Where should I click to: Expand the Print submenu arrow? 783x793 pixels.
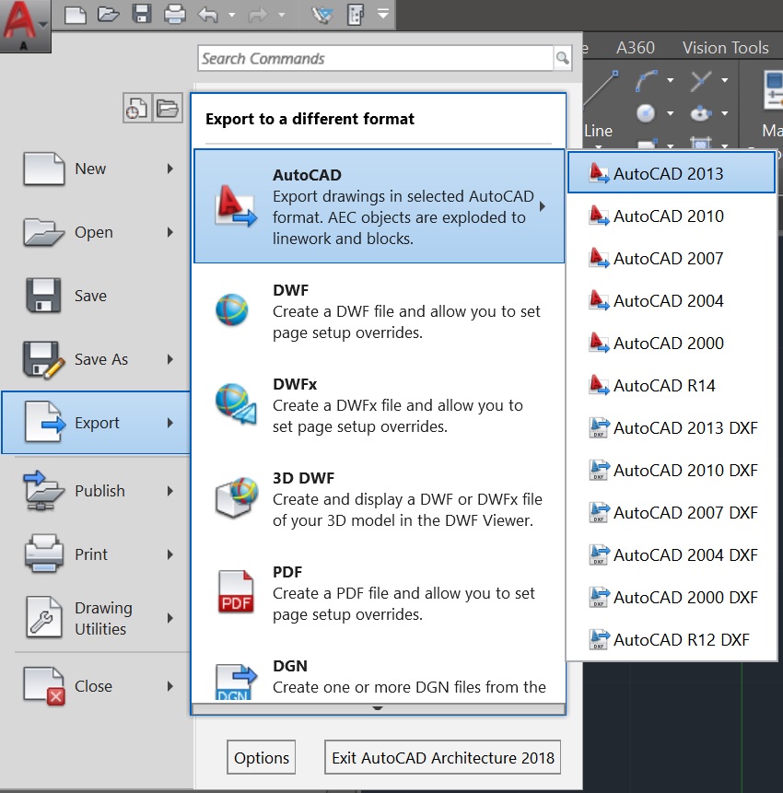point(170,554)
